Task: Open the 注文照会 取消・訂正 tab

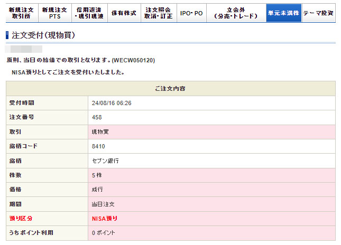Action: [159, 13]
